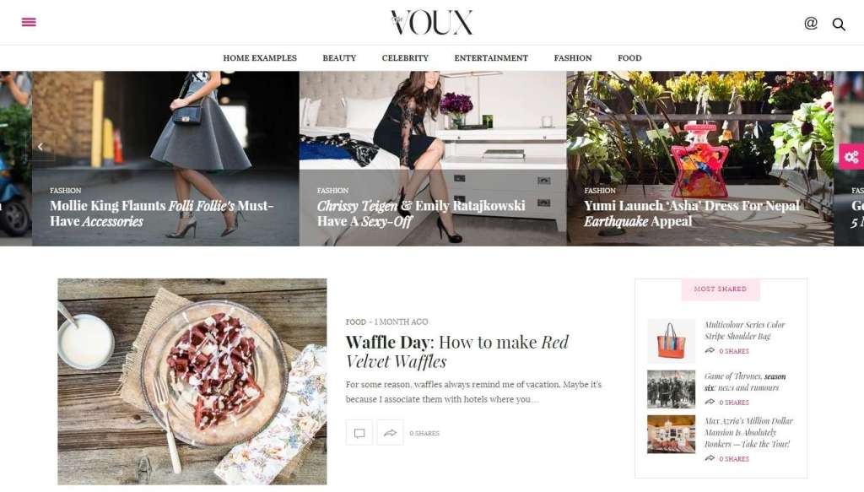Click the red velvet waffles photo thumbnail
Viewport: 864px width, 492px height.
click(x=192, y=381)
